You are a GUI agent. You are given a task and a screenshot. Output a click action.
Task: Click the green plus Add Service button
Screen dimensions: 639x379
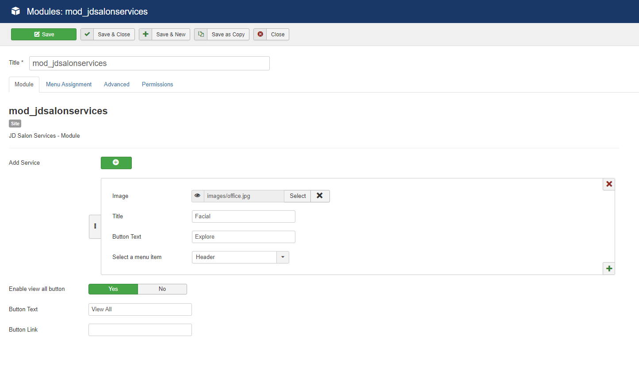pos(116,162)
